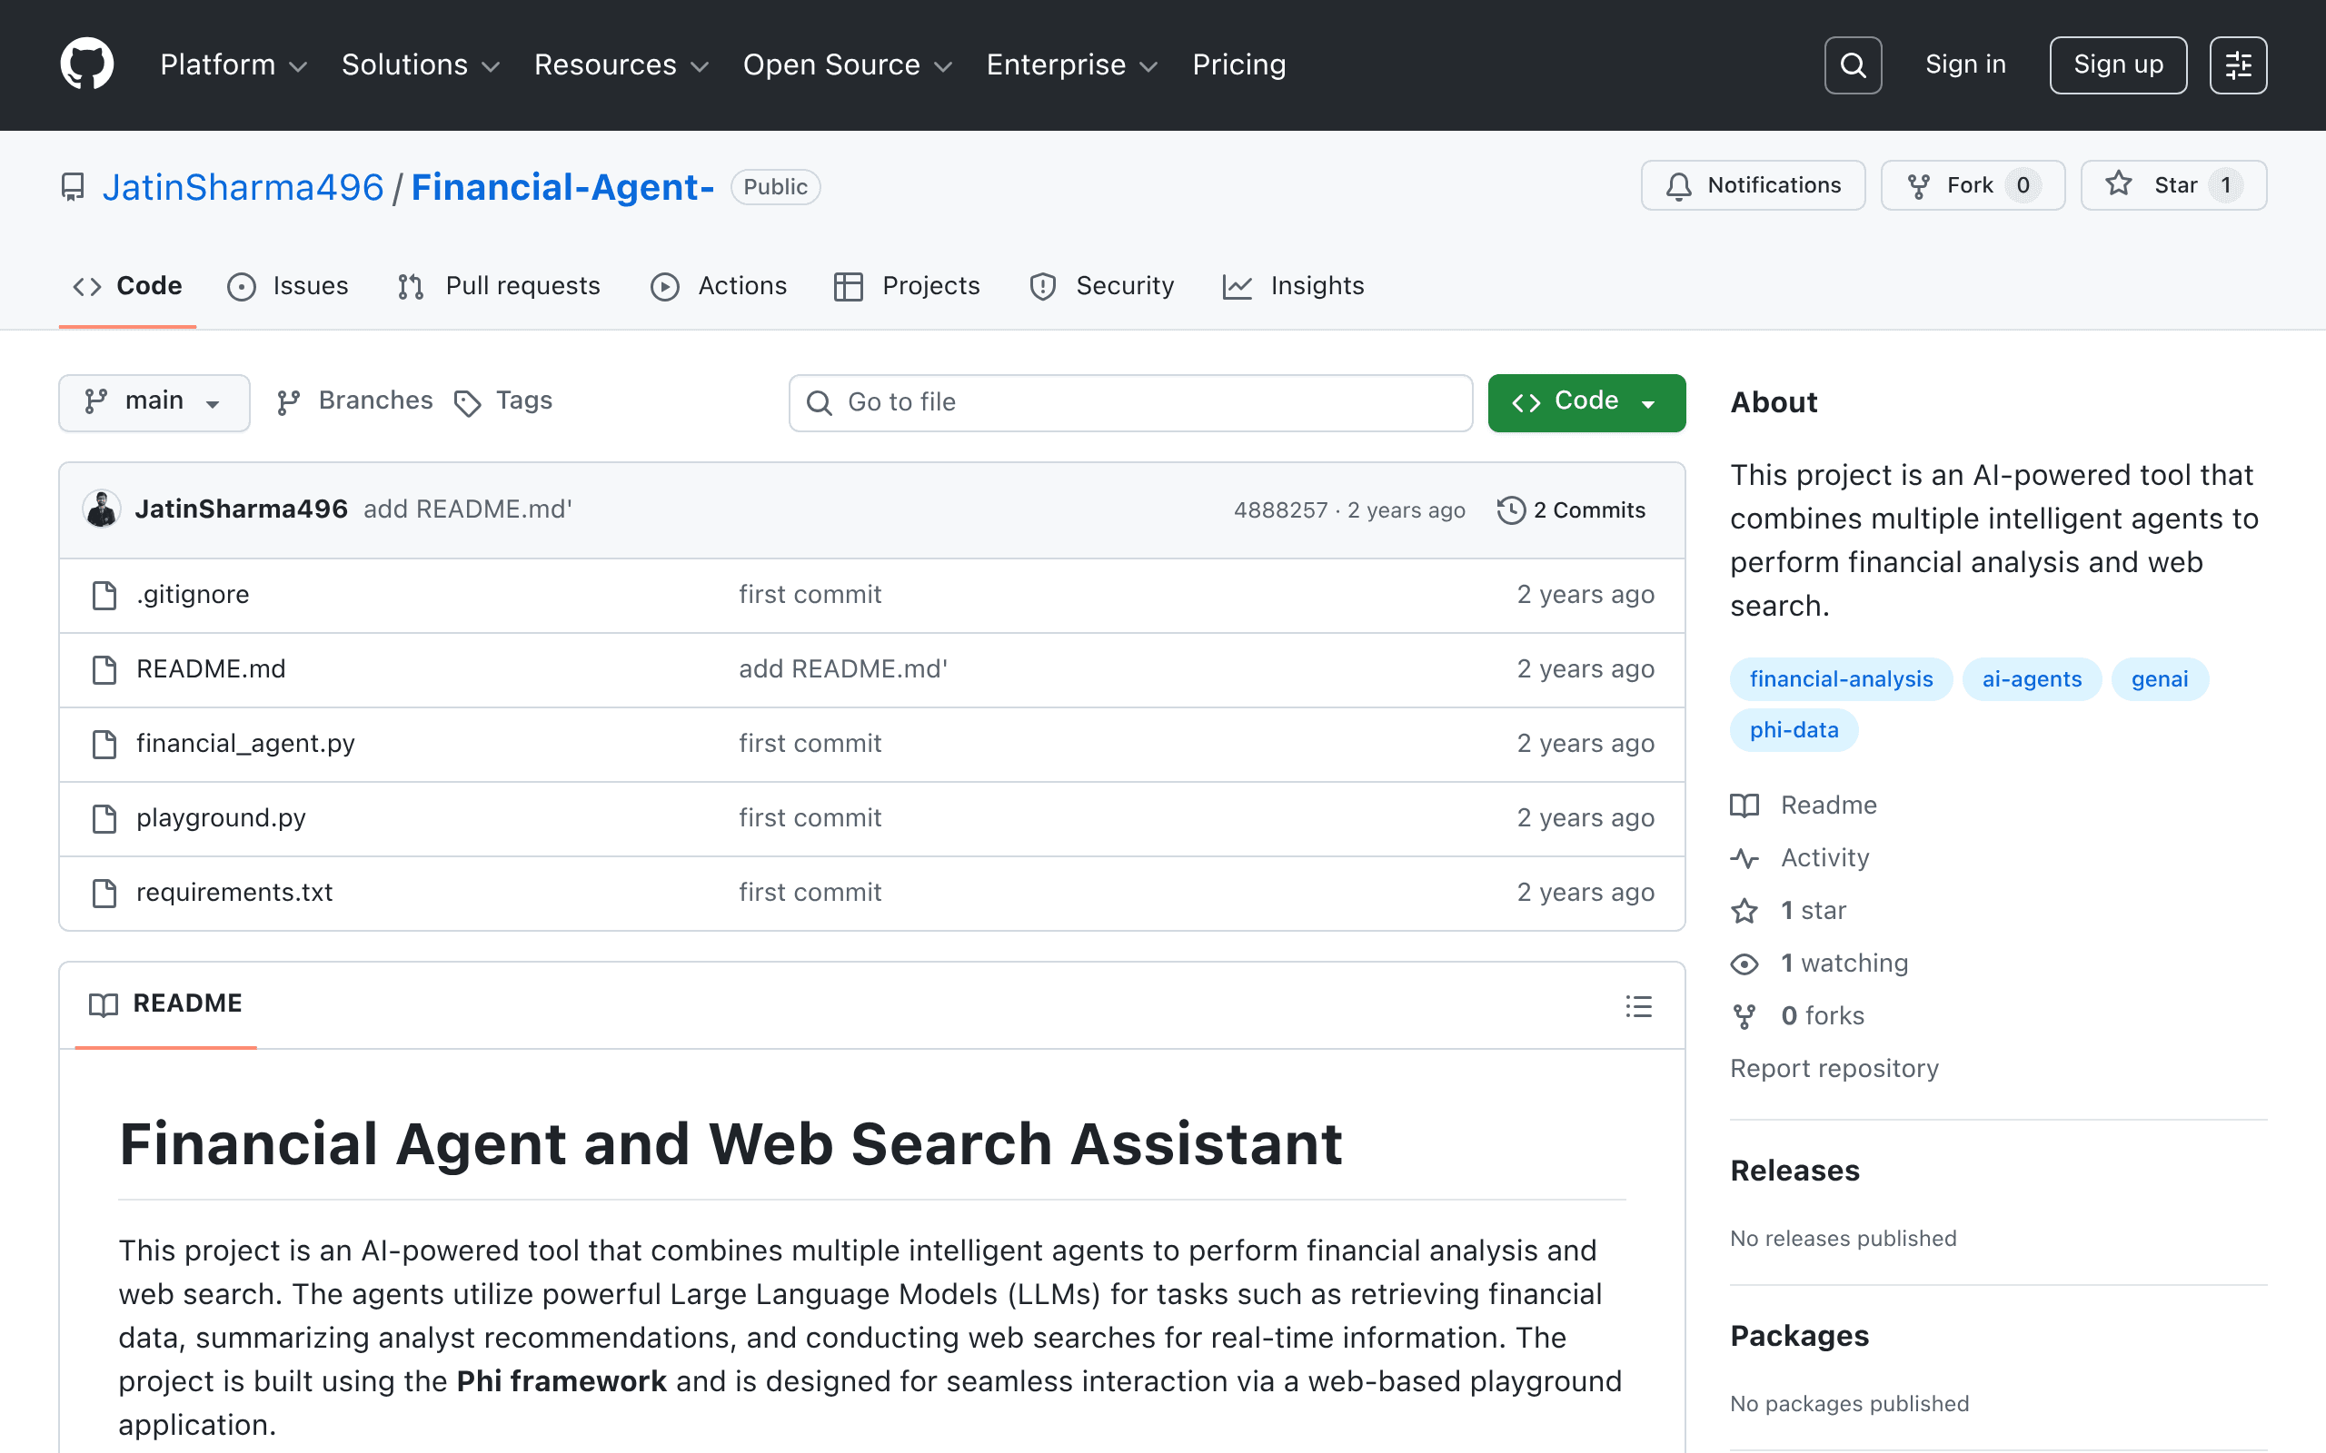Click the Tags link
The image size is (2326, 1453).
point(503,401)
